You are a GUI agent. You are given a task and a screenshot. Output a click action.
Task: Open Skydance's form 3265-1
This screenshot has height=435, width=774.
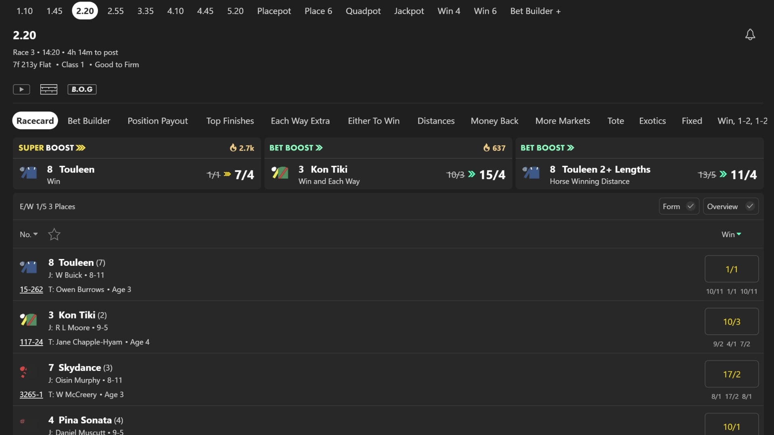tap(31, 394)
